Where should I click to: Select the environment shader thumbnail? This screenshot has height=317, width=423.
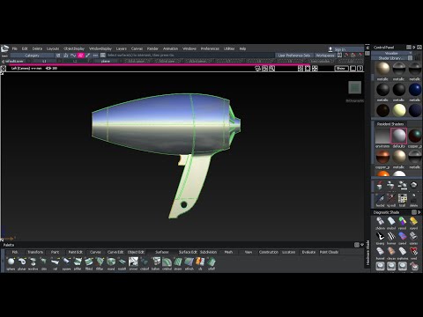click(x=382, y=136)
